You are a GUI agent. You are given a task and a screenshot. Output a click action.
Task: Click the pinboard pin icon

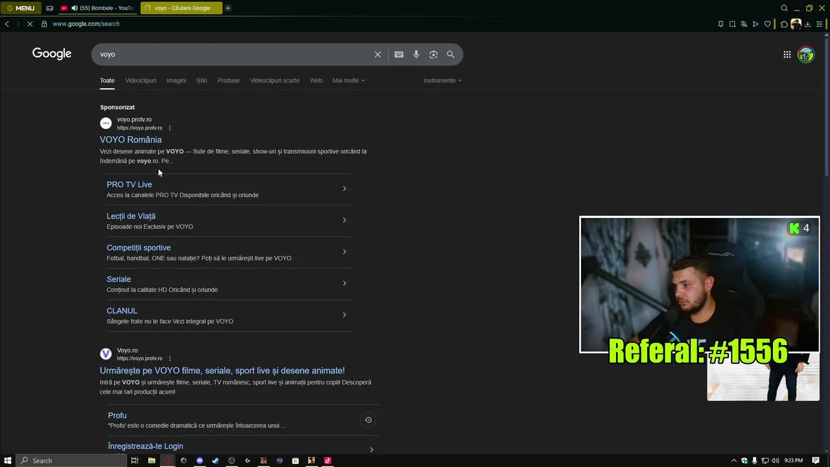[720, 24]
